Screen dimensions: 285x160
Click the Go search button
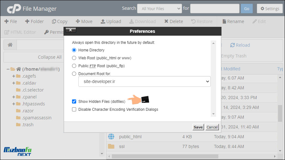tap(246, 9)
